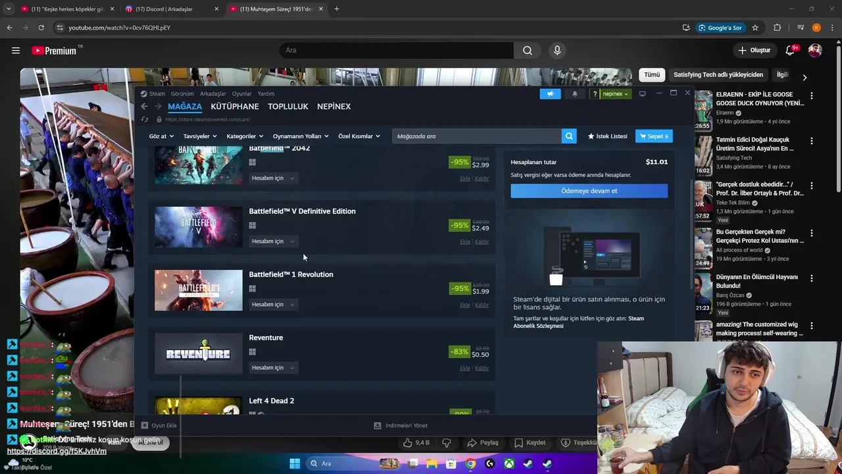
Task: Switch to TOPLULUK tab
Action: [288, 107]
